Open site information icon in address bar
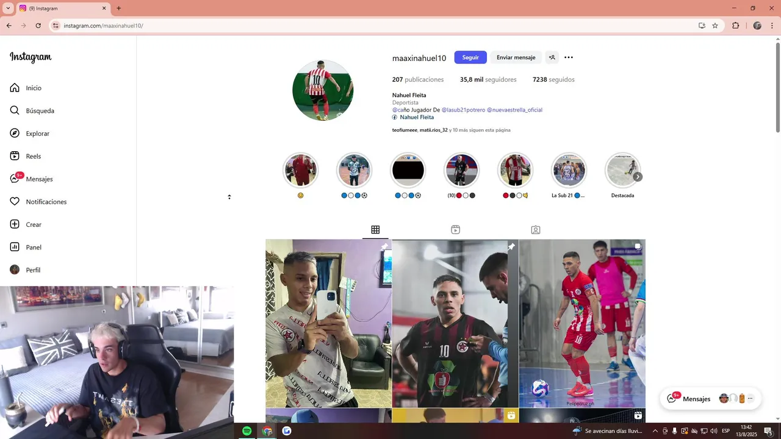 [x=56, y=26]
